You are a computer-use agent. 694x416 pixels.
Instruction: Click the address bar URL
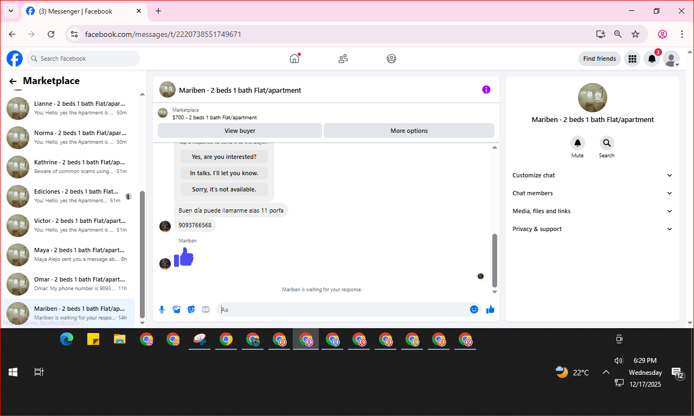click(x=163, y=34)
